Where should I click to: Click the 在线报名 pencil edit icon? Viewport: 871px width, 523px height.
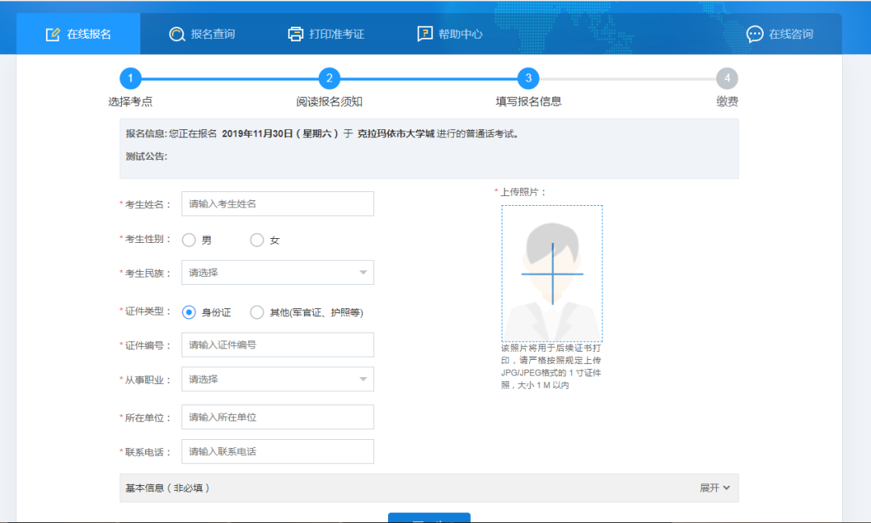click(53, 34)
